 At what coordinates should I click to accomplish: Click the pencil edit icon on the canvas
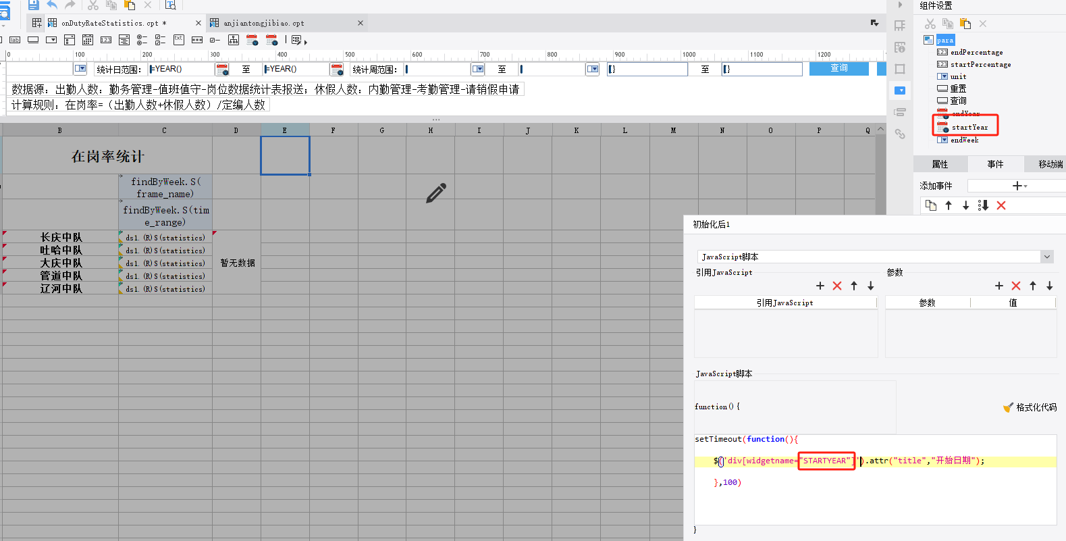pyautogui.click(x=436, y=193)
